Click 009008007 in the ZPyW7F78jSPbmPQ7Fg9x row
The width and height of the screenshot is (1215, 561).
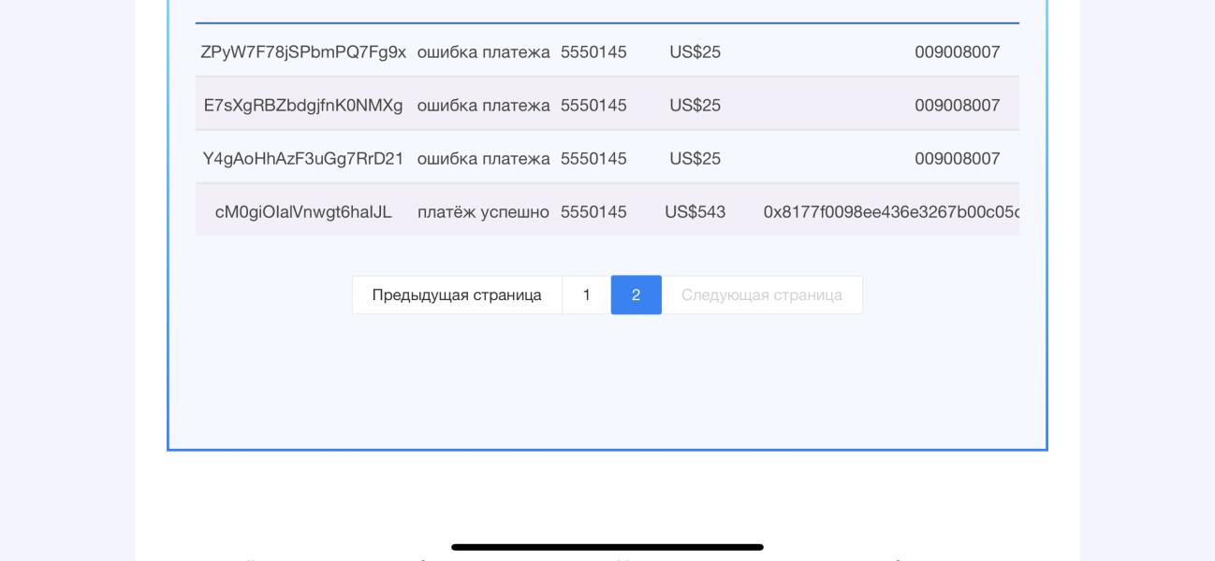(957, 52)
